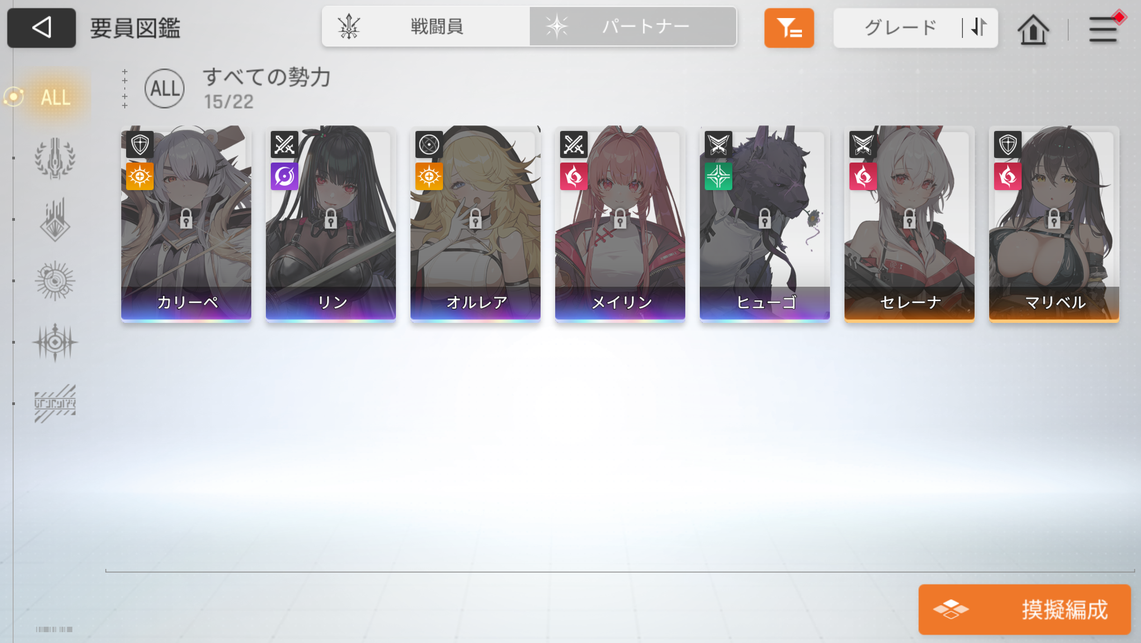The height and width of the screenshot is (643, 1141).
Task: Select the compass cross faction icon
Action: (x=55, y=342)
